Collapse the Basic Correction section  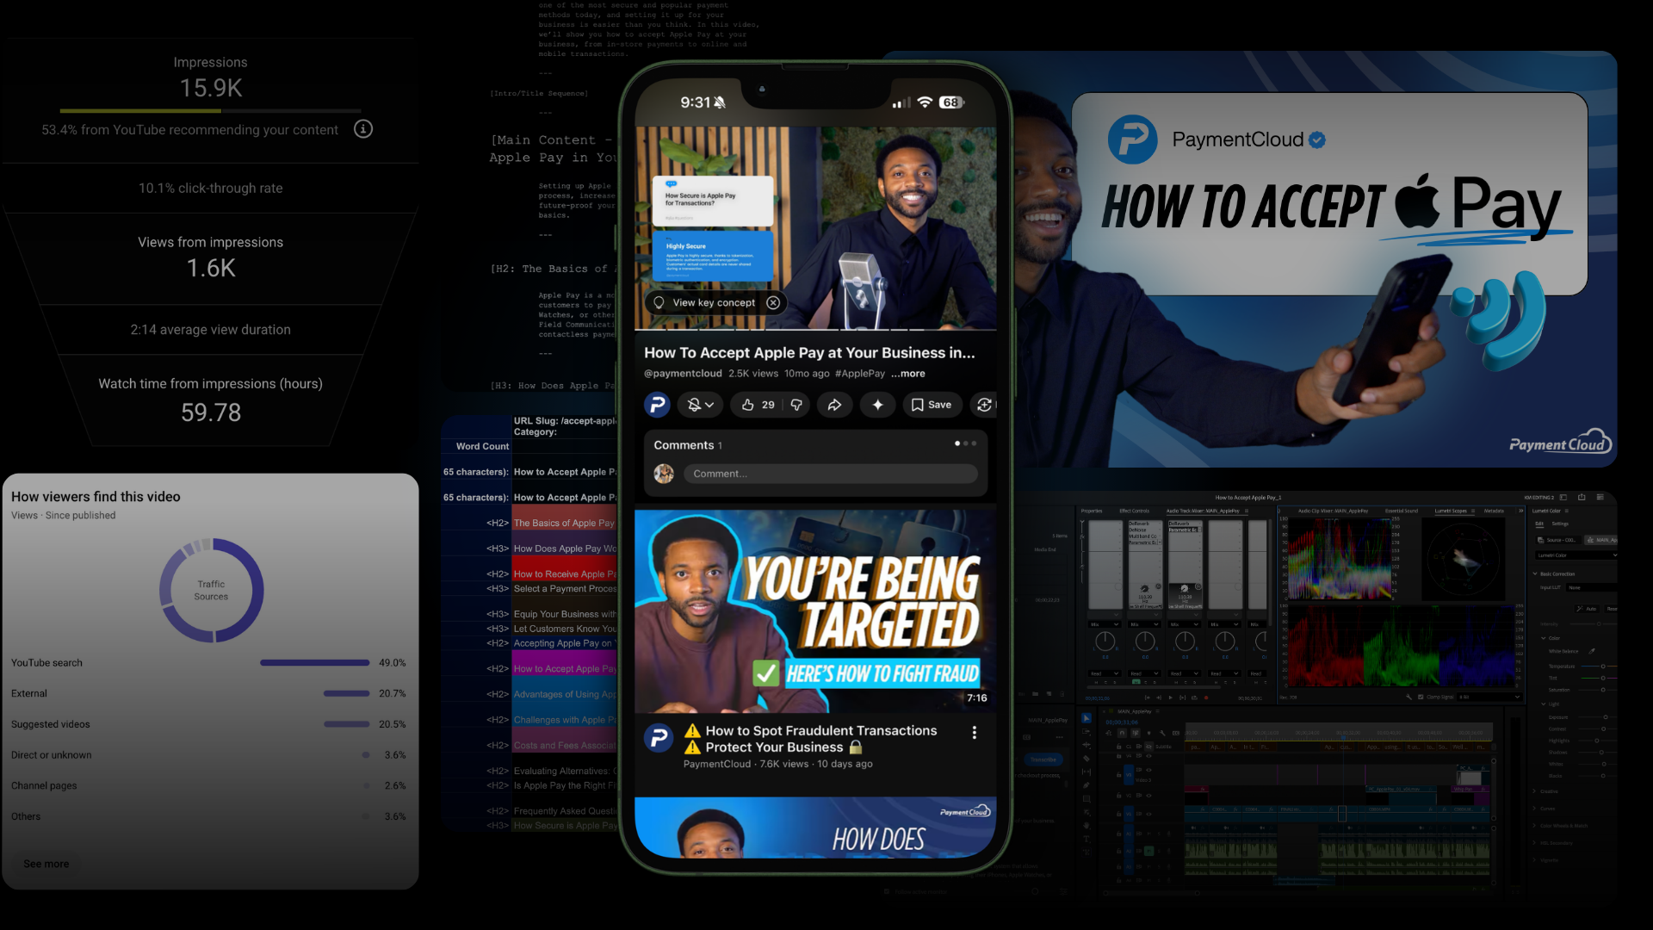pos(1535,573)
